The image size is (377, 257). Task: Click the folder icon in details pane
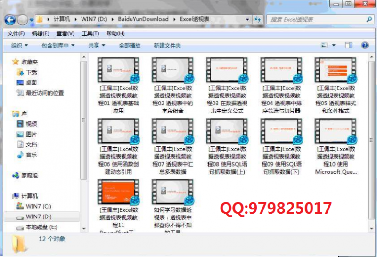coord(19,244)
